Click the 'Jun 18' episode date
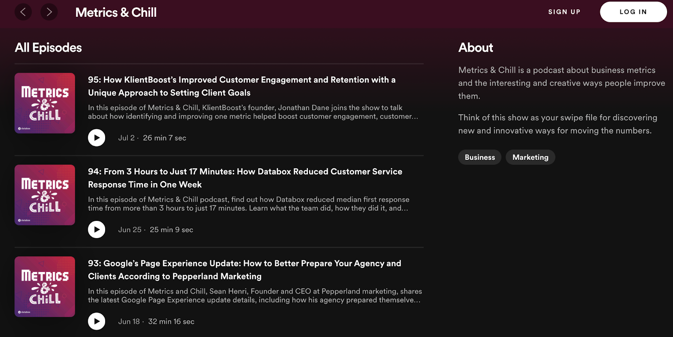 [129, 321]
